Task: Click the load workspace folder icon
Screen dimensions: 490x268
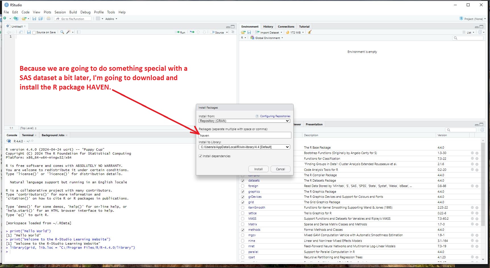Action: [x=243, y=32]
